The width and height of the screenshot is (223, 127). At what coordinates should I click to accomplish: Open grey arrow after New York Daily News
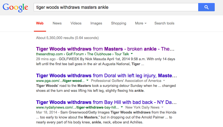click(162, 107)
